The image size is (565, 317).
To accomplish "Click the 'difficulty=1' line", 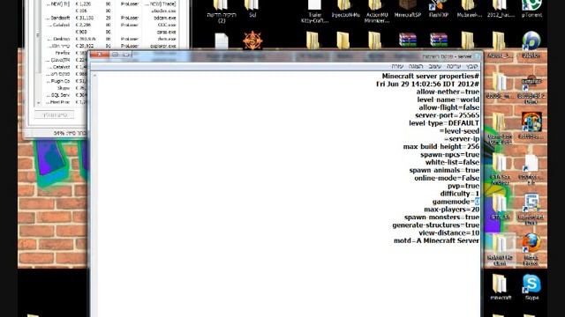I will tap(459, 194).
